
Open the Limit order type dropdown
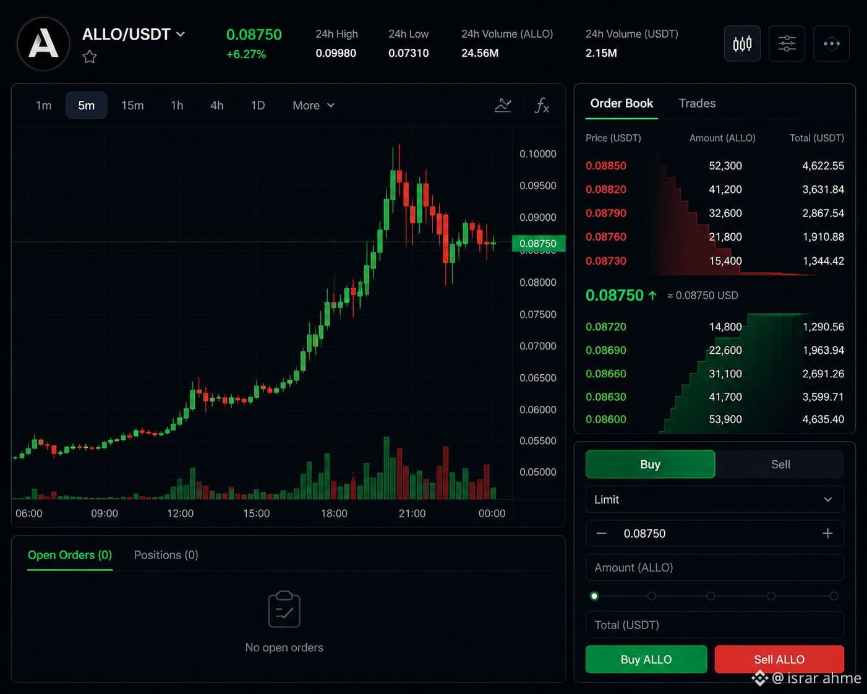pos(715,499)
